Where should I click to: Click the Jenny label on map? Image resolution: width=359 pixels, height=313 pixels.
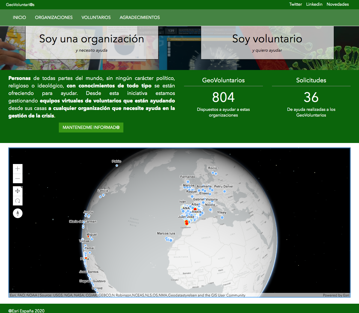88,212
